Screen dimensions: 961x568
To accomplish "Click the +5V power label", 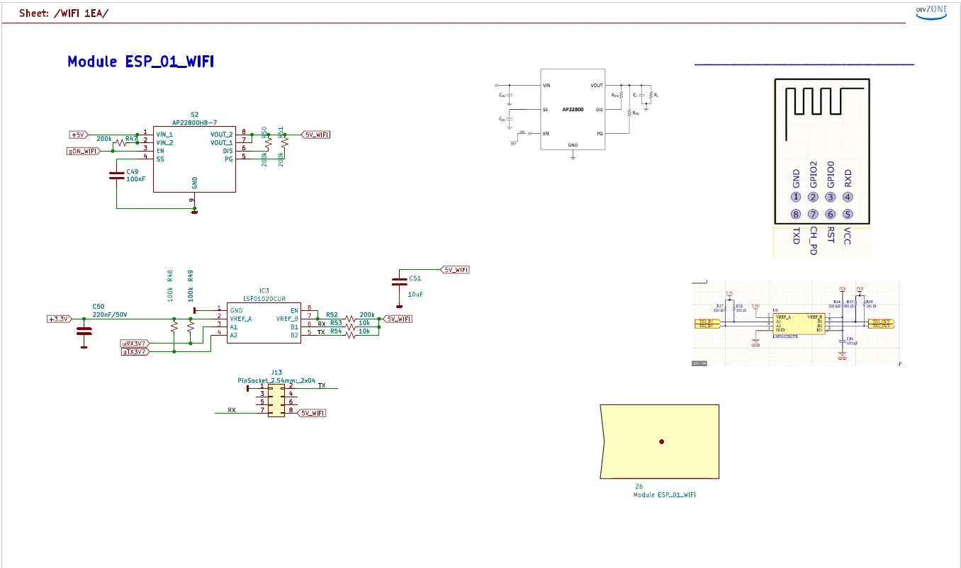I will (x=78, y=134).
